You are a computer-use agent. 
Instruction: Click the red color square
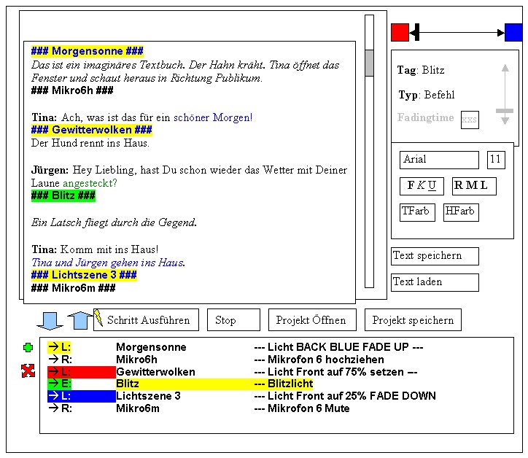pyautogui.click(x=400, y=32)
